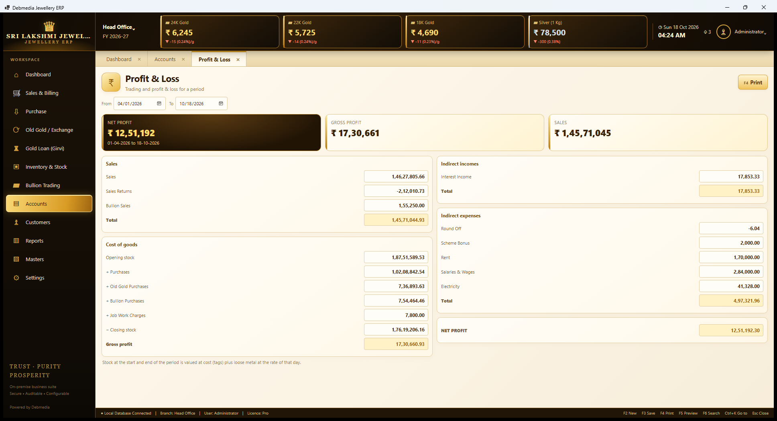Click the notifications bell showing 3

707,32
